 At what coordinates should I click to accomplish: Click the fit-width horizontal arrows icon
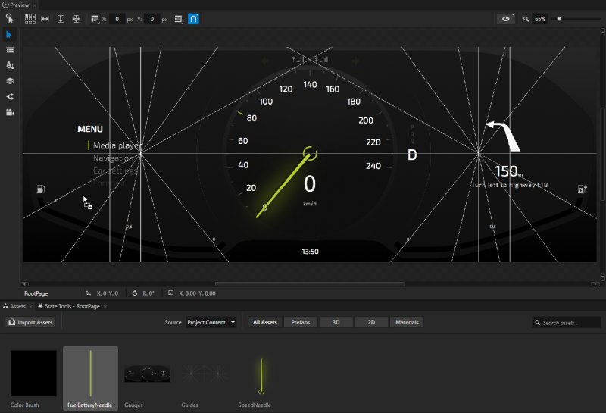click(x=45, y=19)
